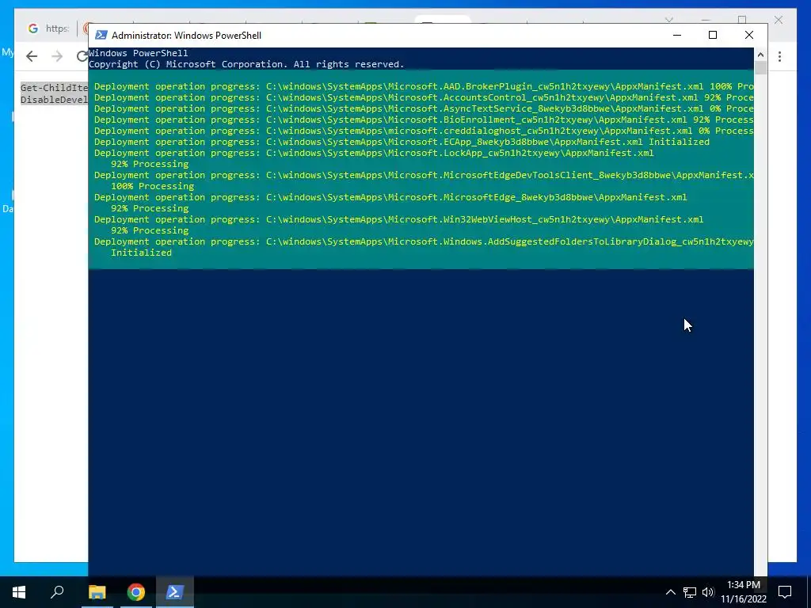The image size is (811, 608).
Task: Click the LockApp deployment progress line
Action: click(374, 153)
